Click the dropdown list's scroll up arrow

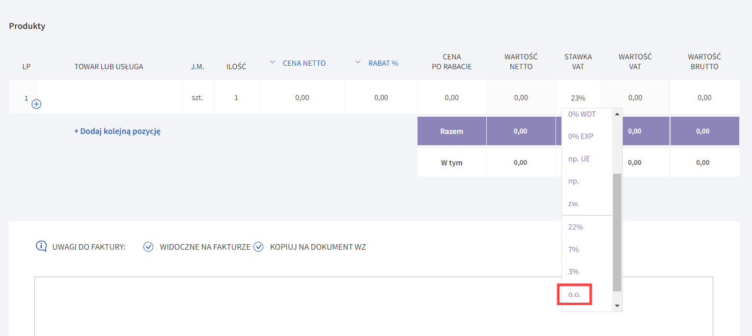[x=617, y=114]
